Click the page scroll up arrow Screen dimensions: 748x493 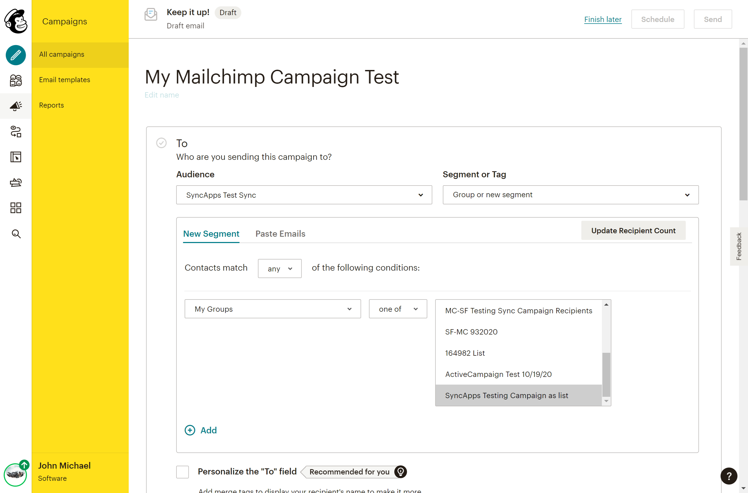(743, 44)
